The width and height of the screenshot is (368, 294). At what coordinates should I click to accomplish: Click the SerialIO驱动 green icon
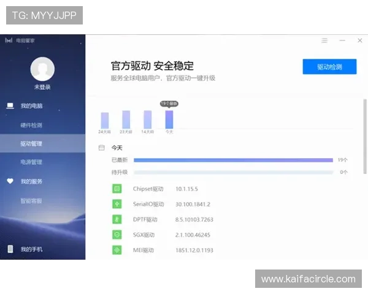[x=117, y=204]
